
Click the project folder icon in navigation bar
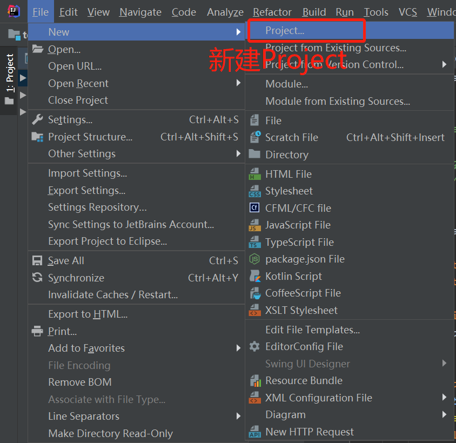coord(14,35)
